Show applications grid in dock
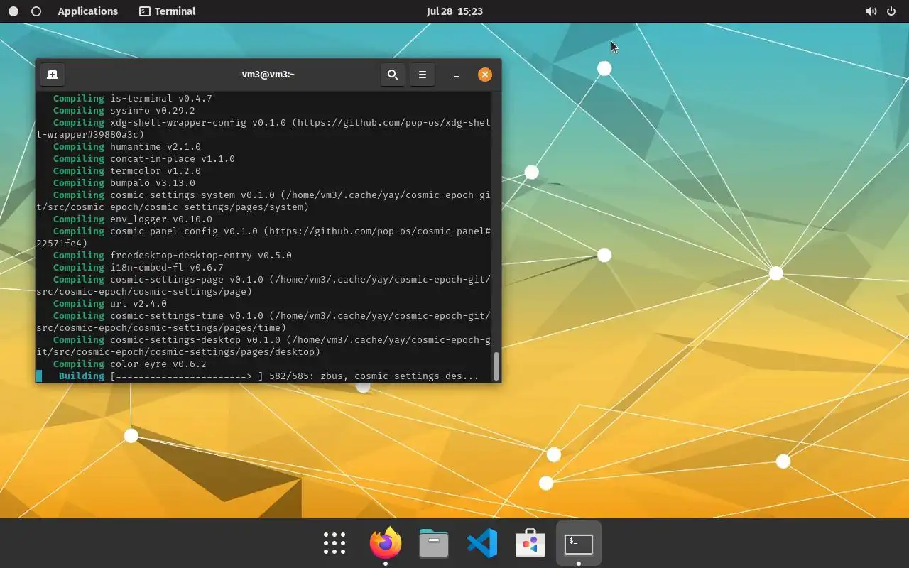This screenshot has width=909, height=568. (x=334, y=543)
